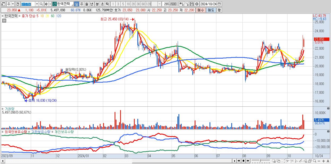Click the 개인보유수량 legend label
Screen dimensions: 331x164
(64, 132)
